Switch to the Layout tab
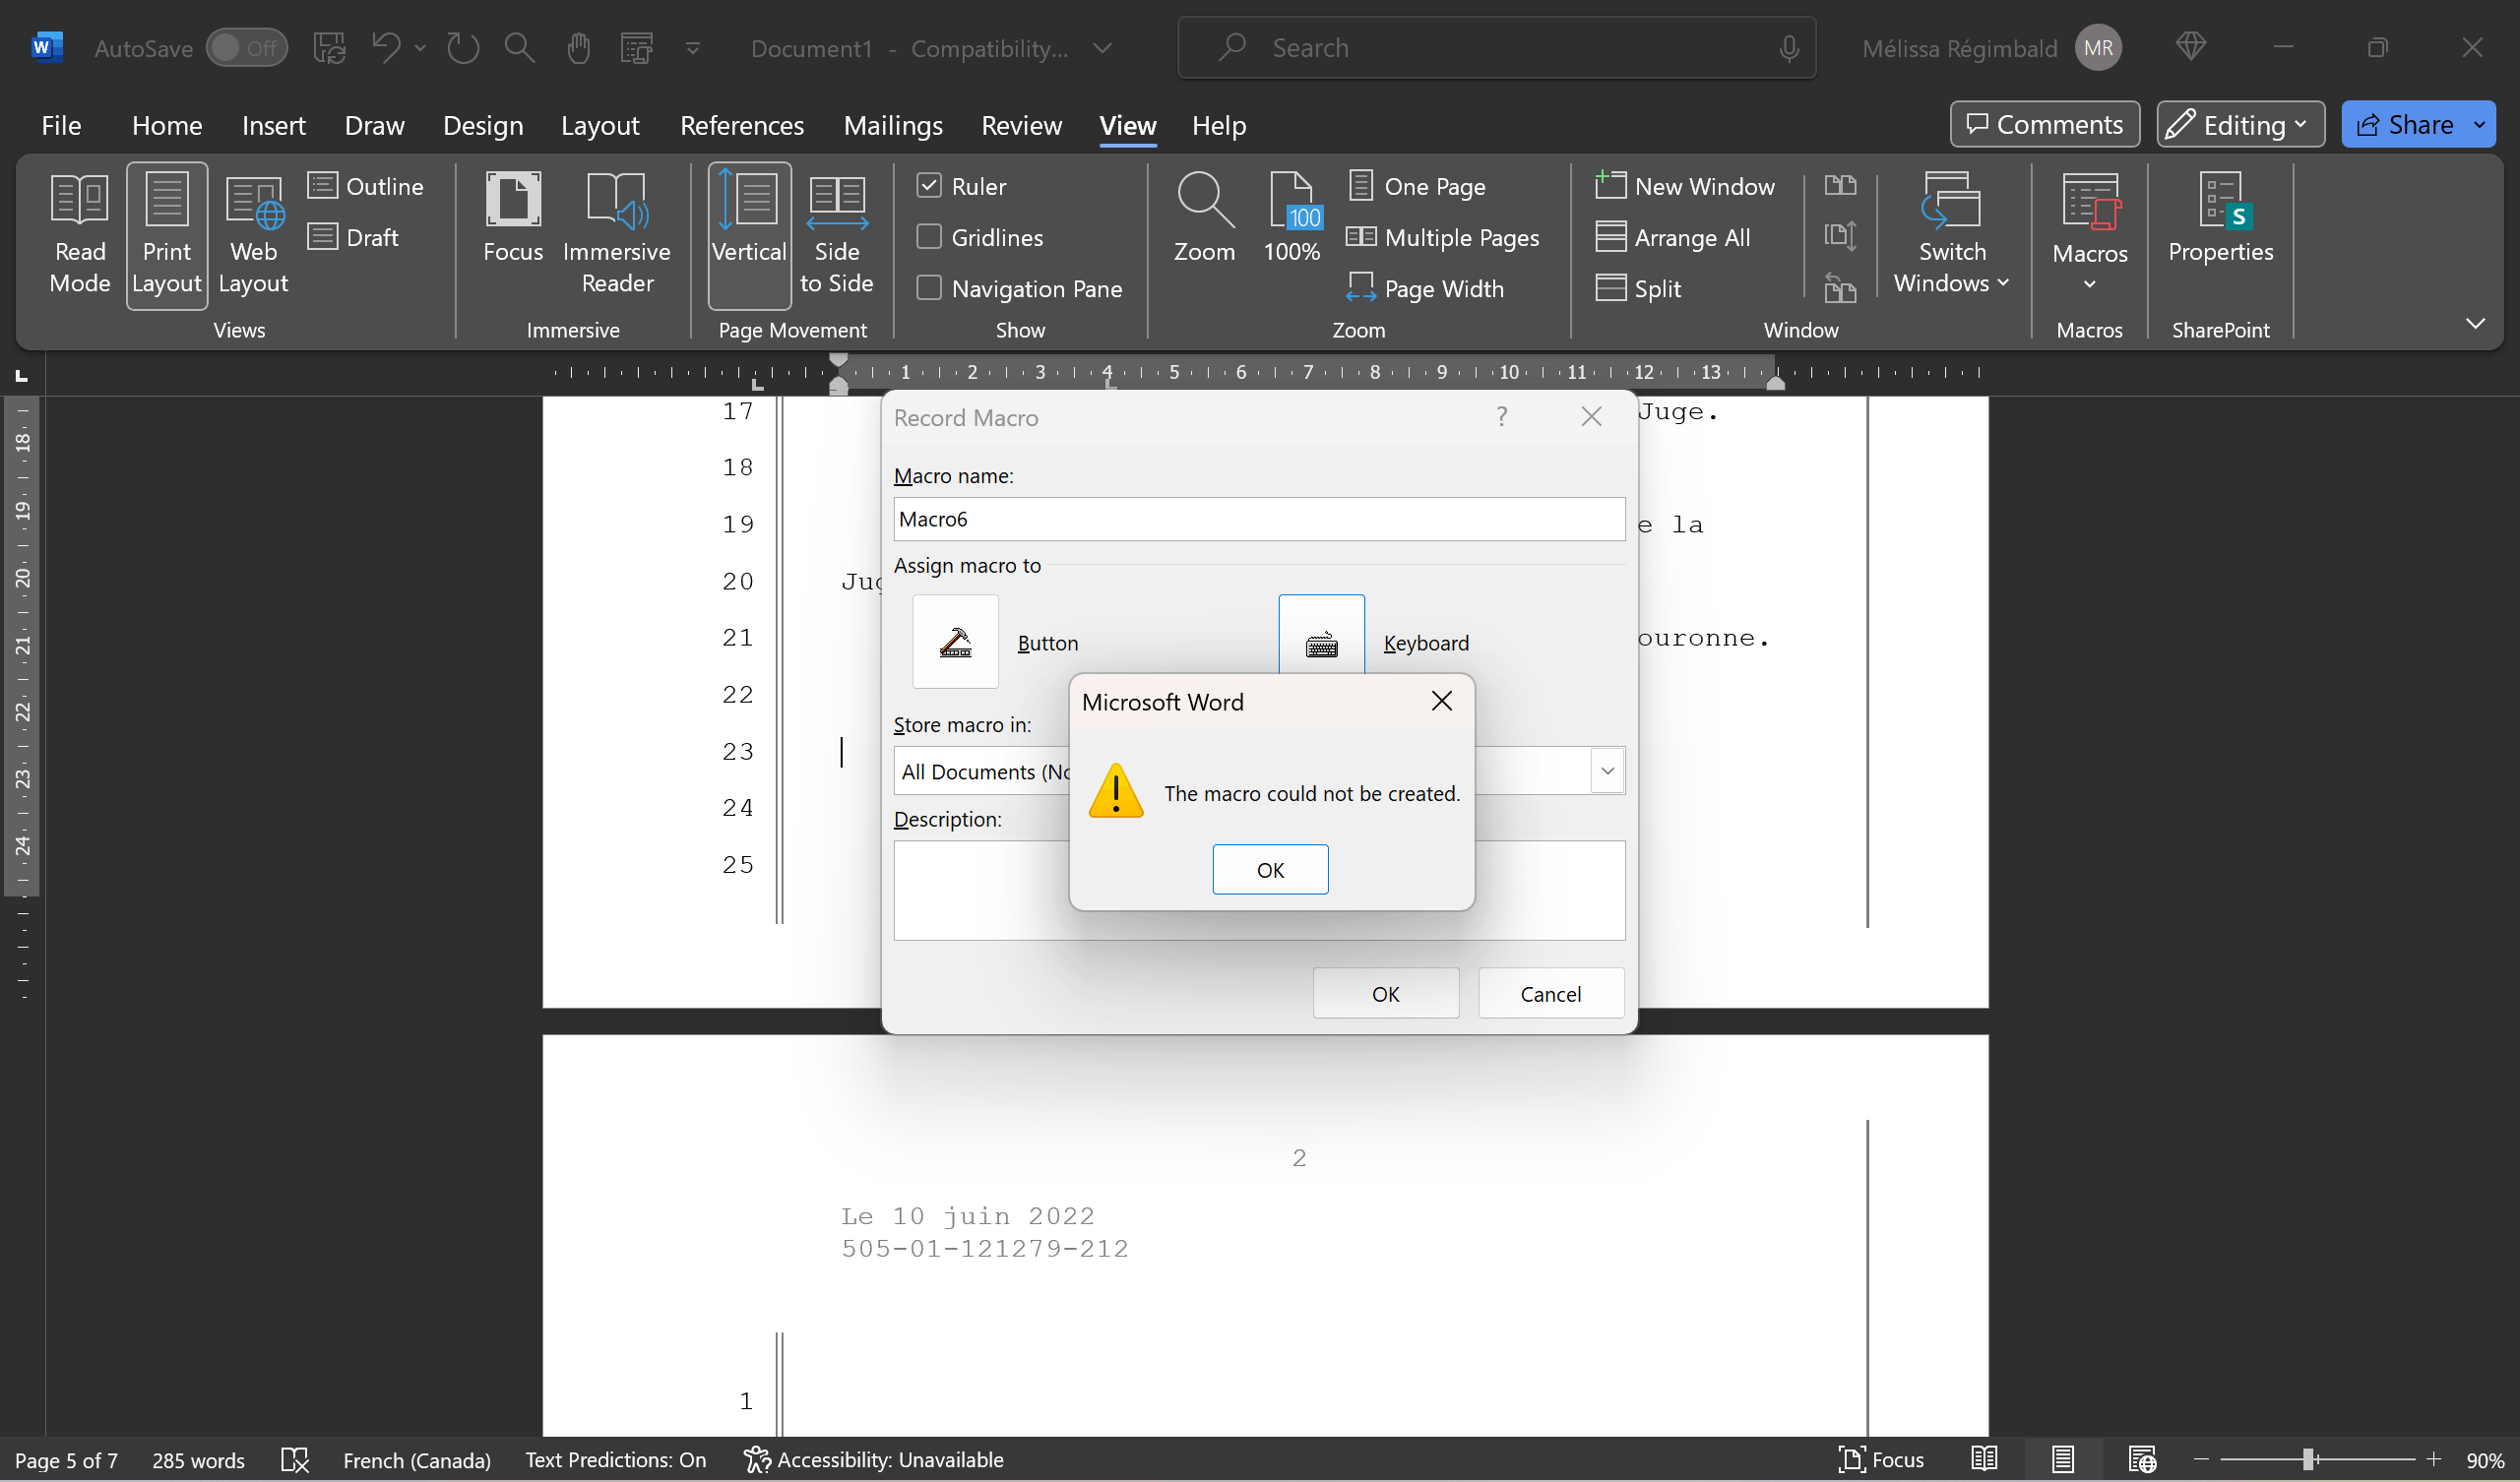This screenshot has height=1482, width=2520. tap(599, 125)
